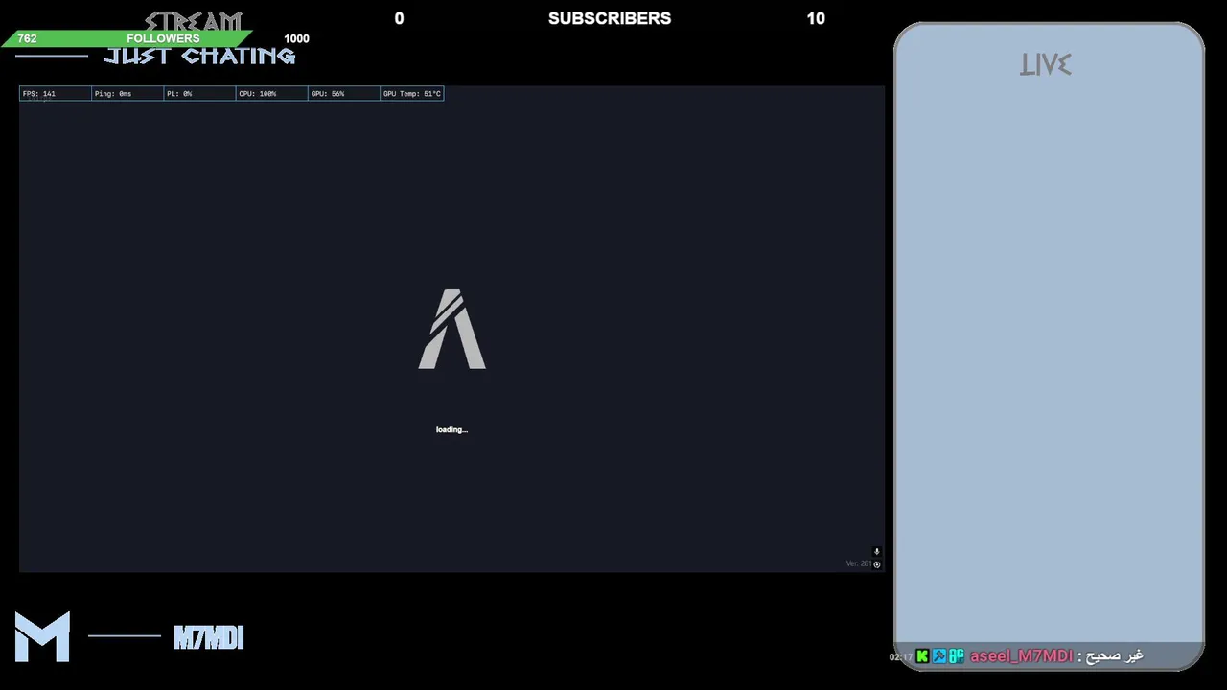
Task: Click the 'loading...' text
Action: [x=451, y=429]
